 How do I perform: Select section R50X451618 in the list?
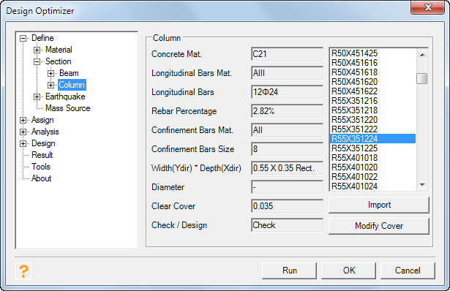(x=372, y=72)
